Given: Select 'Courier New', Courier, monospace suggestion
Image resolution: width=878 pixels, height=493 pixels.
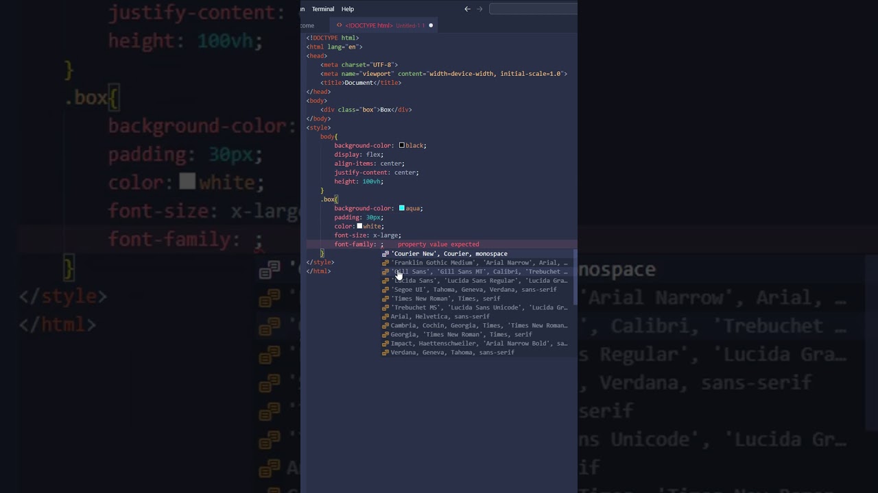Looking at the screenshot, I should (x=477, y=253).
